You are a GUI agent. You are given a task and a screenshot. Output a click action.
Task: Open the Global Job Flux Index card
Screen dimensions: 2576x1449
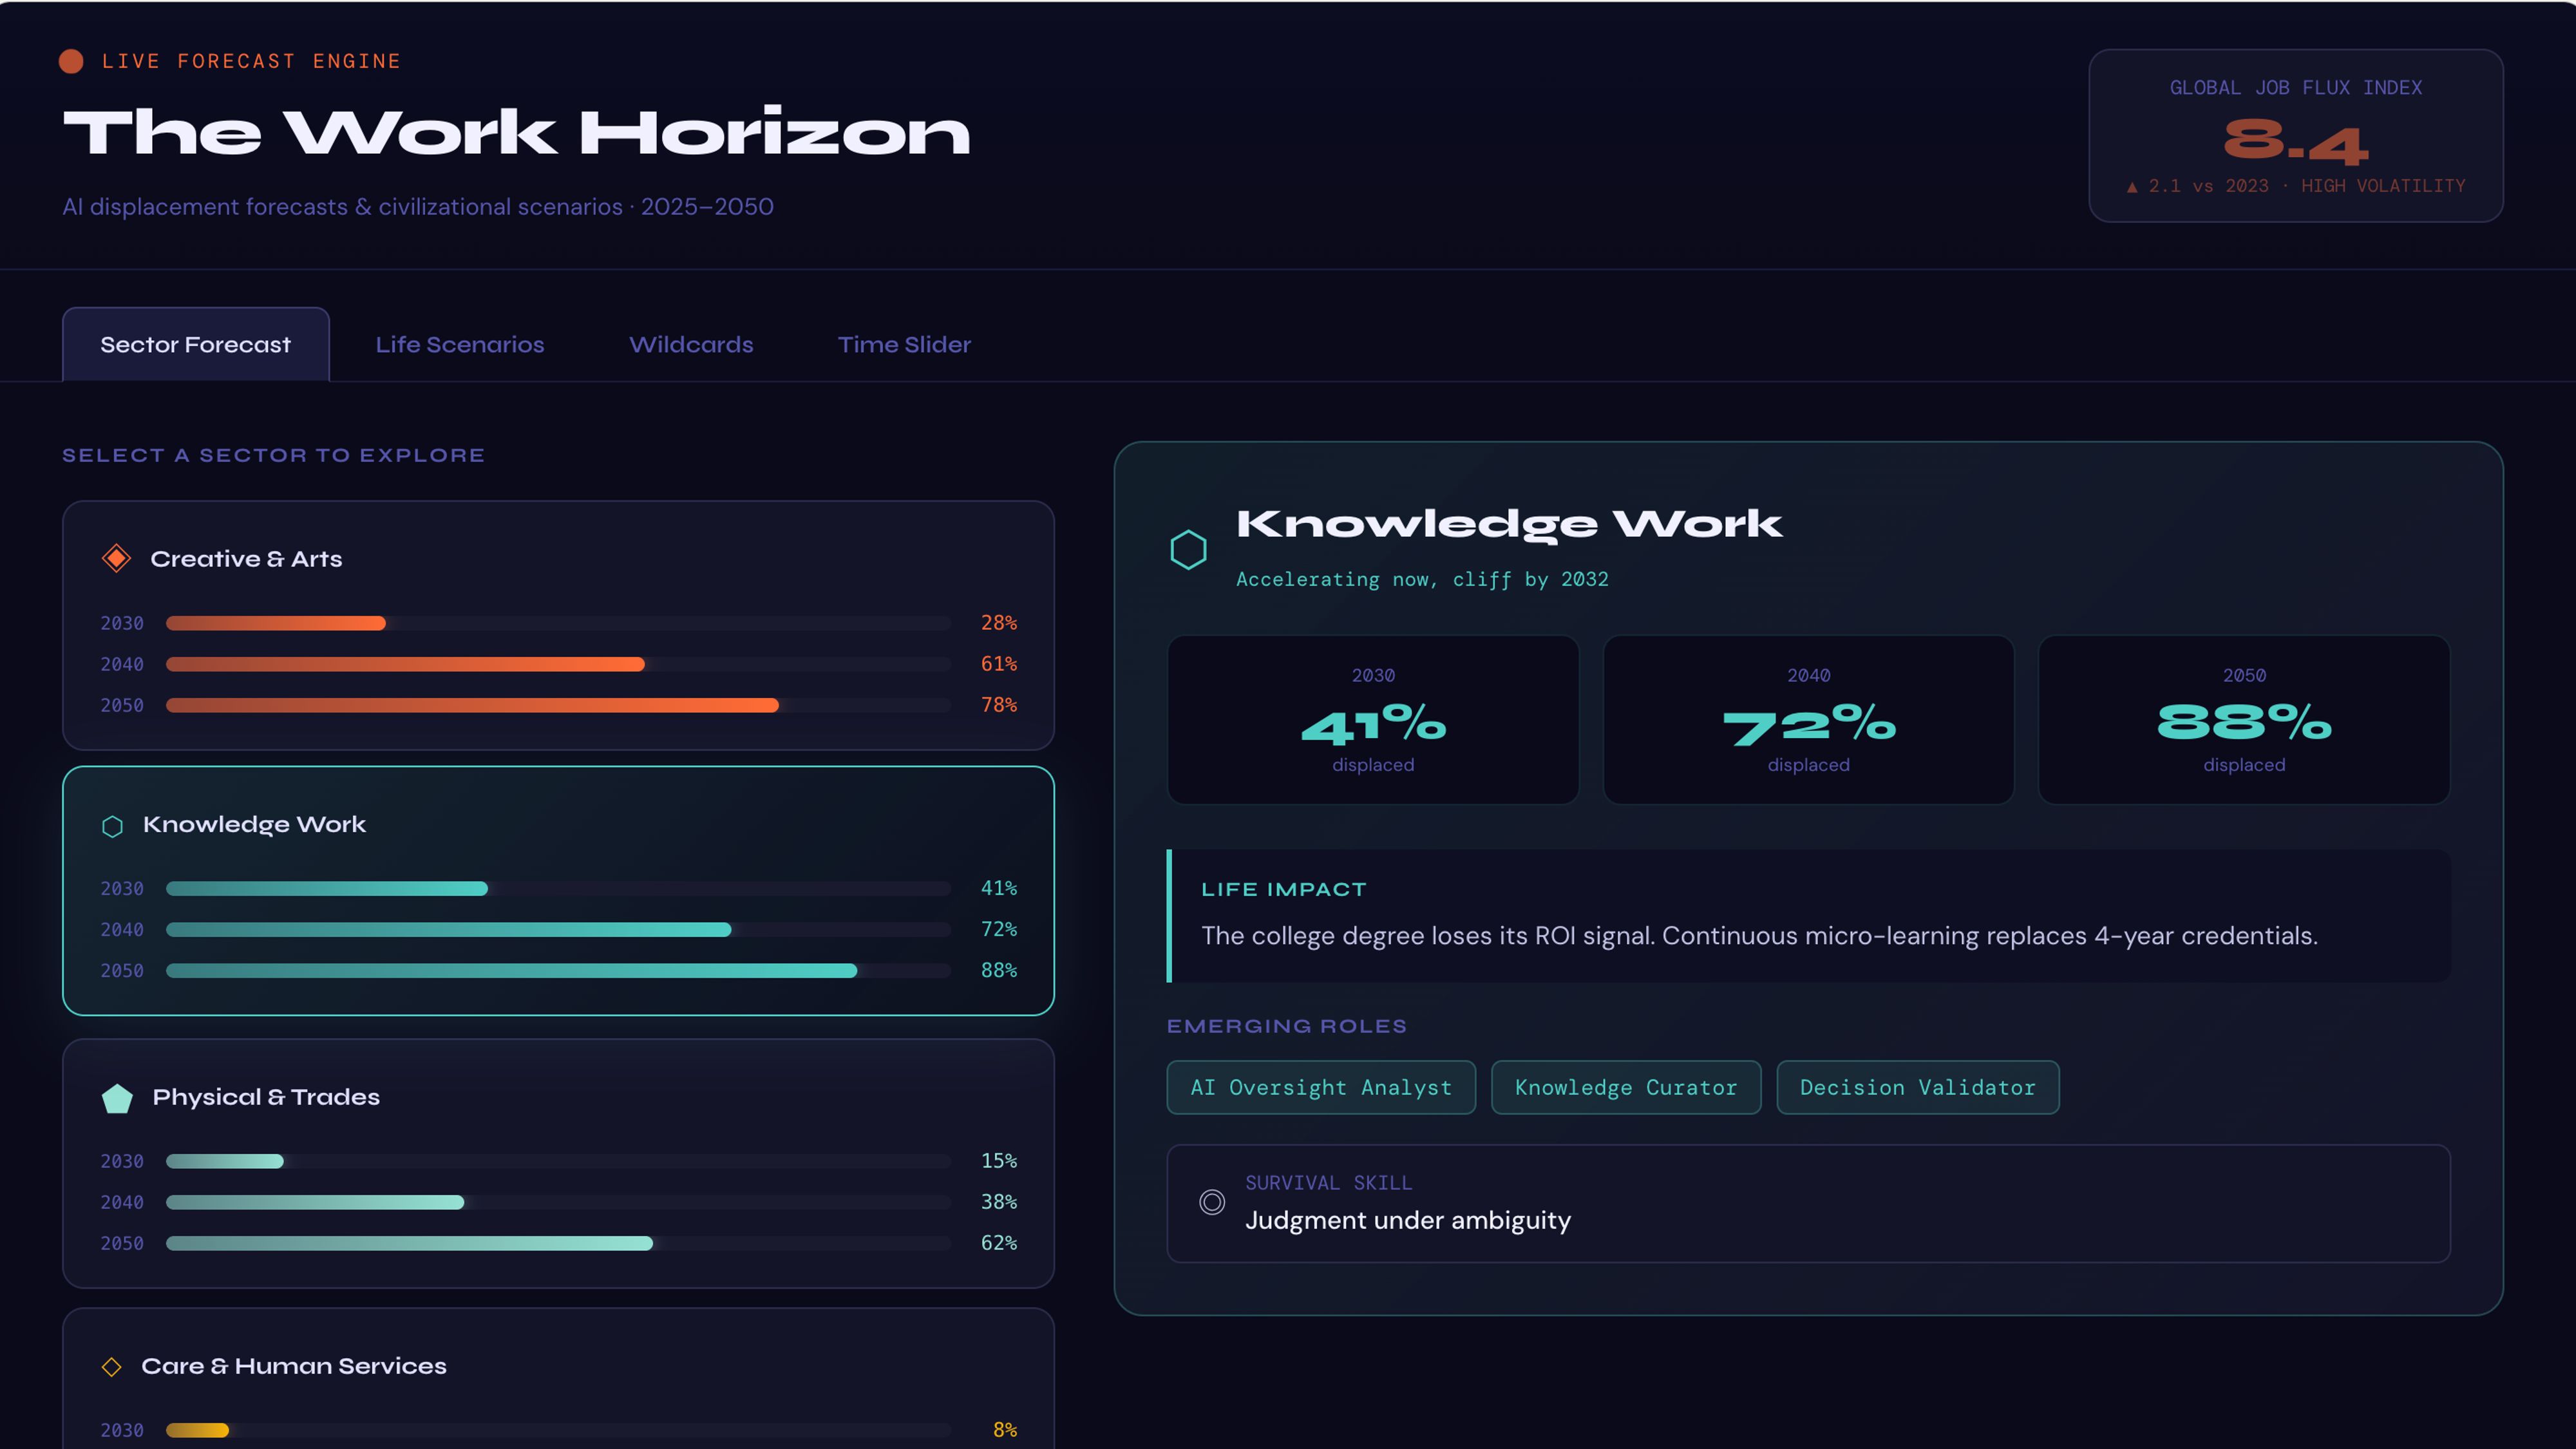coord(2295,136)
